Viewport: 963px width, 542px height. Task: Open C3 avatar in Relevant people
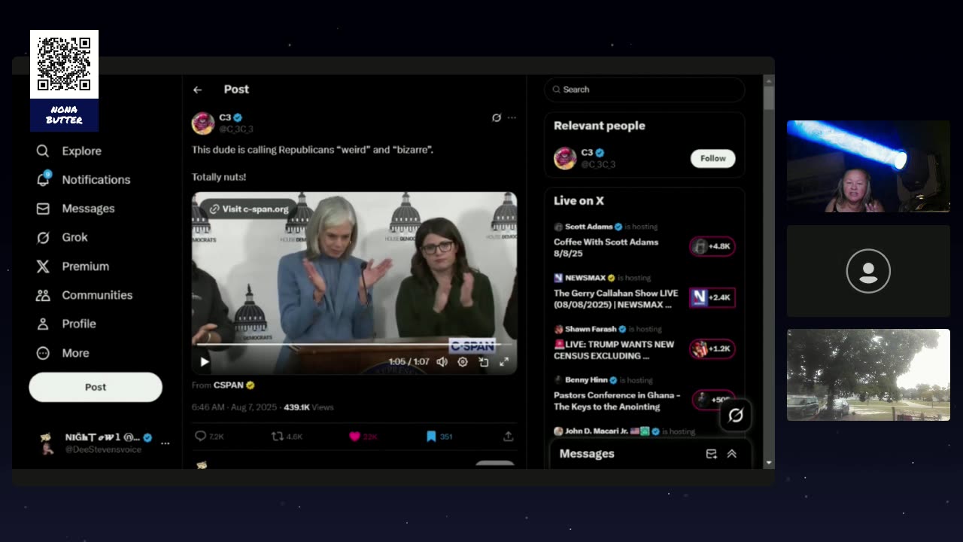point(565,158)
